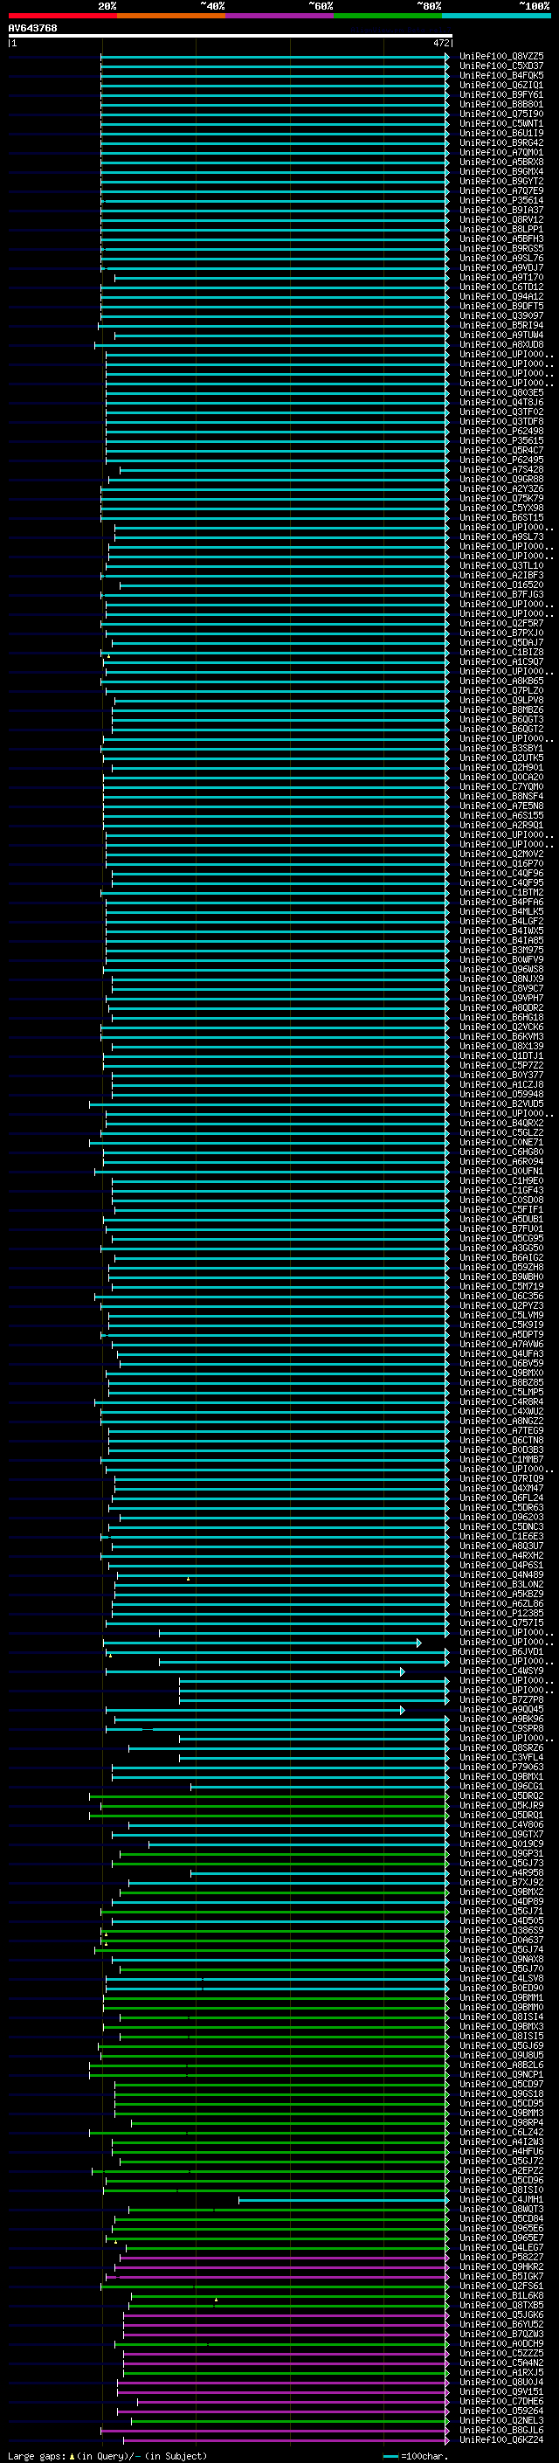Select the UniRef100_Q96CG1 label
Screen dimensions: 559x2463
pos(501,1786)
